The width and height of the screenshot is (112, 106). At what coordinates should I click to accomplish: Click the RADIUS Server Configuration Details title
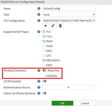point(23,2)
